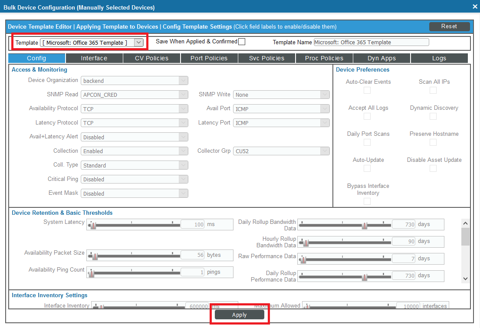
Task: Click the Critical Ping field label
Action: click(x=63, y=179)
